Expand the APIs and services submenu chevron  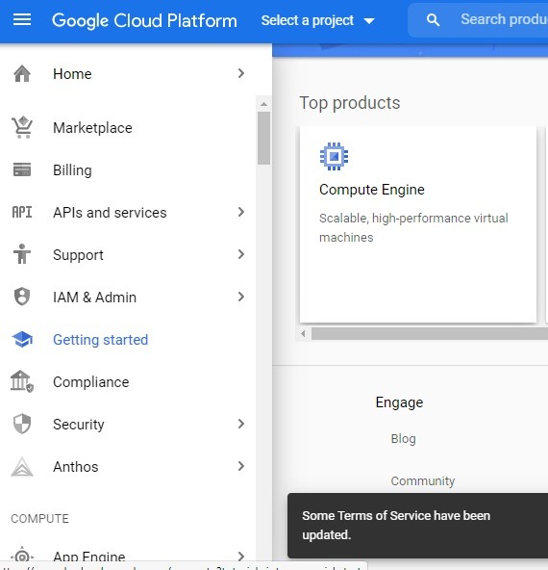pos(241,212)
